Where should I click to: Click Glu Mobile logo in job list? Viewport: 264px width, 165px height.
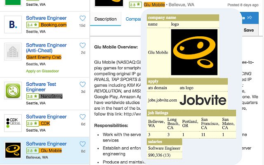(13, 150)
